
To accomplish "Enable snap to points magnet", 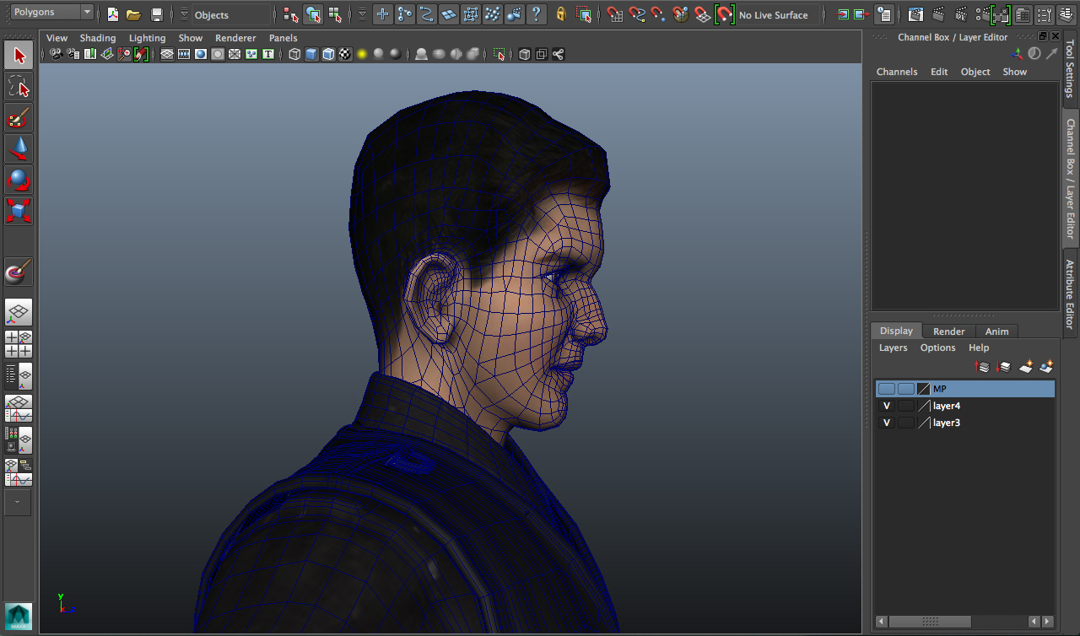I will pos(659,14).
